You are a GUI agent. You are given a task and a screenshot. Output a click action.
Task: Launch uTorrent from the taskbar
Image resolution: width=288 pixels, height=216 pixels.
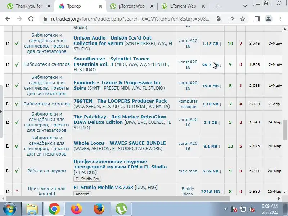(121, 209)
